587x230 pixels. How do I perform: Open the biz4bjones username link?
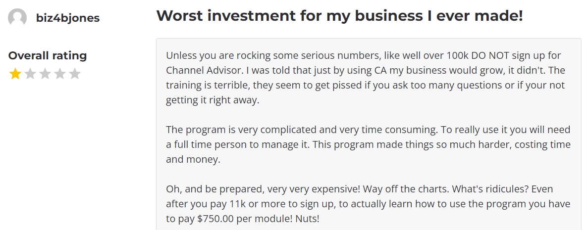coord(68,18)
